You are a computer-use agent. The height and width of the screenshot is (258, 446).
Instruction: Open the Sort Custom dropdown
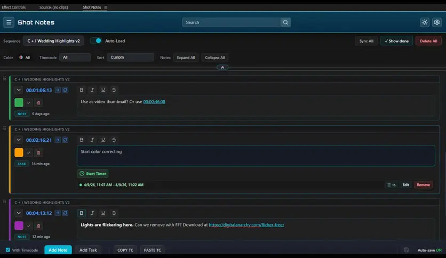pos(130,58)
